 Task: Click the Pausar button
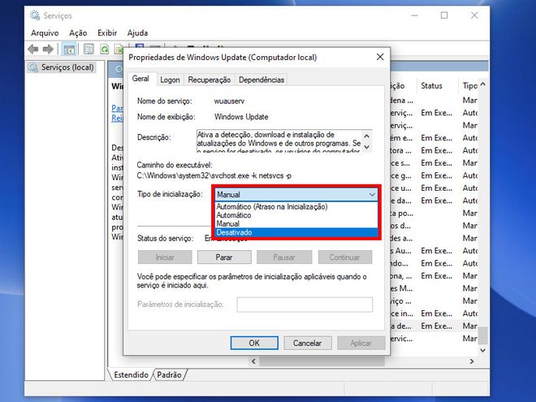tap(284, 257)
